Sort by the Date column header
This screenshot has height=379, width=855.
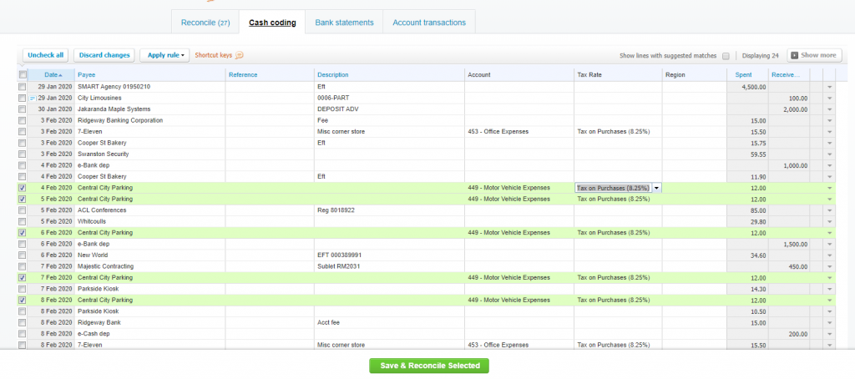[53, 74]
